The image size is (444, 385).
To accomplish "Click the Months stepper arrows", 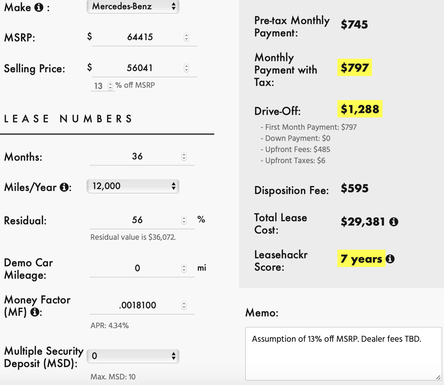I will 184,156.
